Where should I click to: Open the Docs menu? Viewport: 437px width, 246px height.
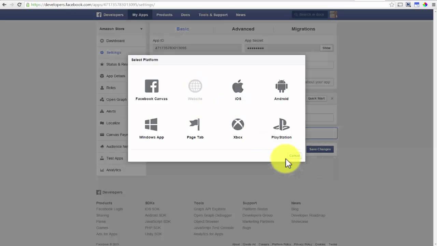tap(185, 15)
